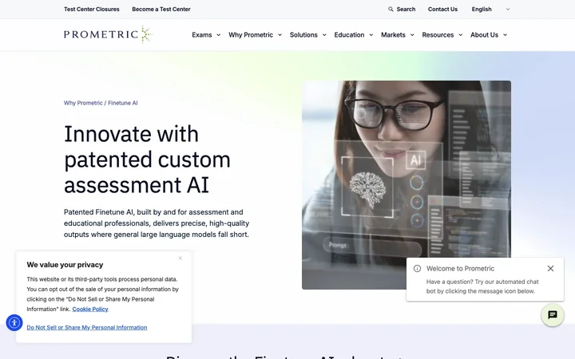Open the accessibility options button
The image size is (575, 359).
point(14,323)
